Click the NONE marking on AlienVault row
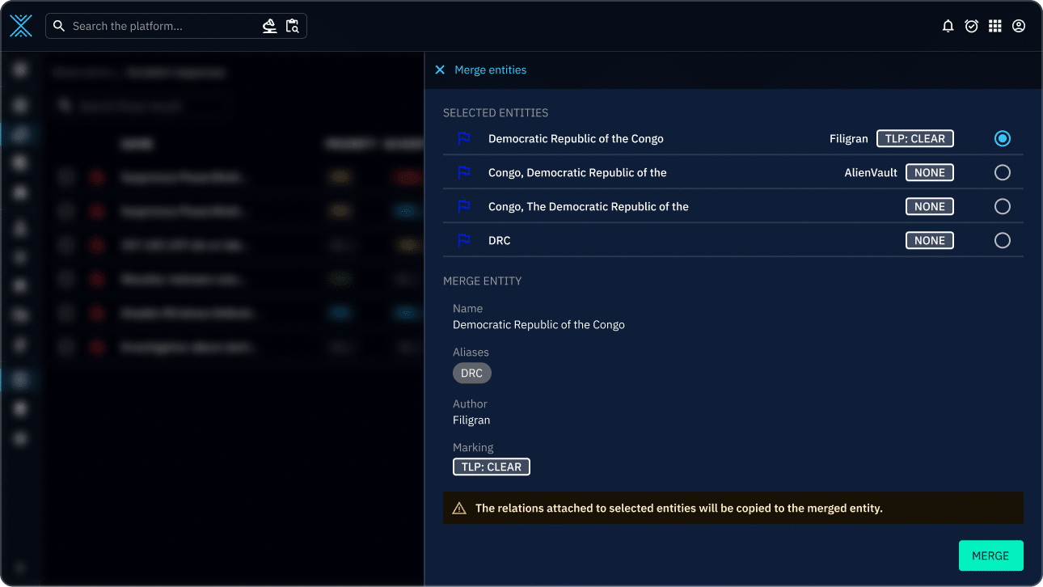 (930, 173)
